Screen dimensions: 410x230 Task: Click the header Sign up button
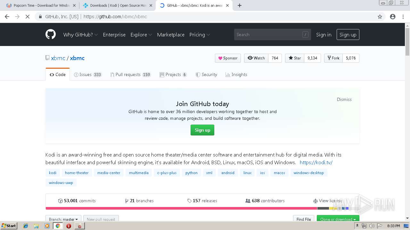(348, 34)
